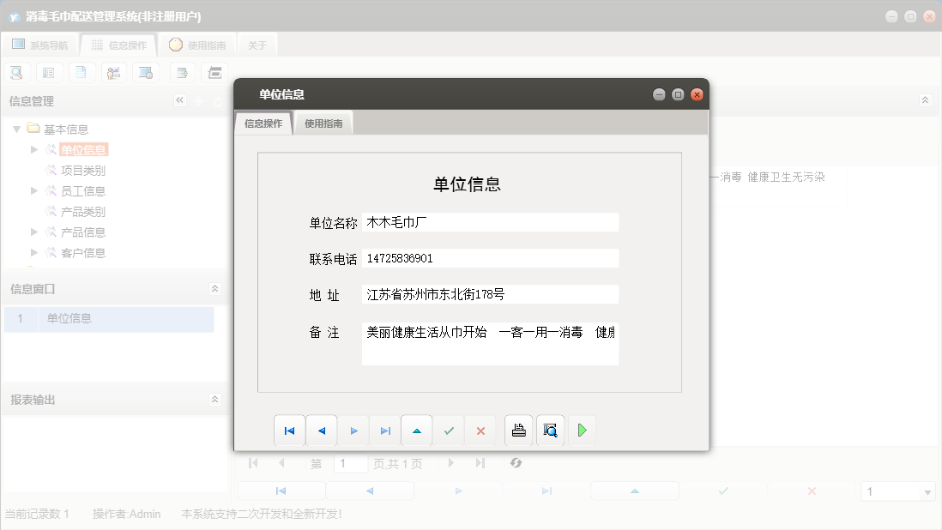
Task: Click the 联系电话 input field
Action: click(489, 257)
